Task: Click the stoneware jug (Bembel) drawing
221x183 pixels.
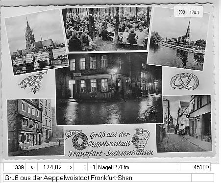Action: pos(141,139)
